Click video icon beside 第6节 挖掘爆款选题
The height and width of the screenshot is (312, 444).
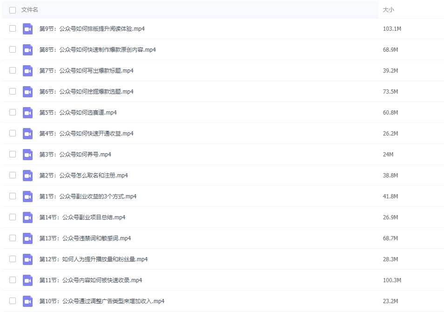tap(28, 92)
